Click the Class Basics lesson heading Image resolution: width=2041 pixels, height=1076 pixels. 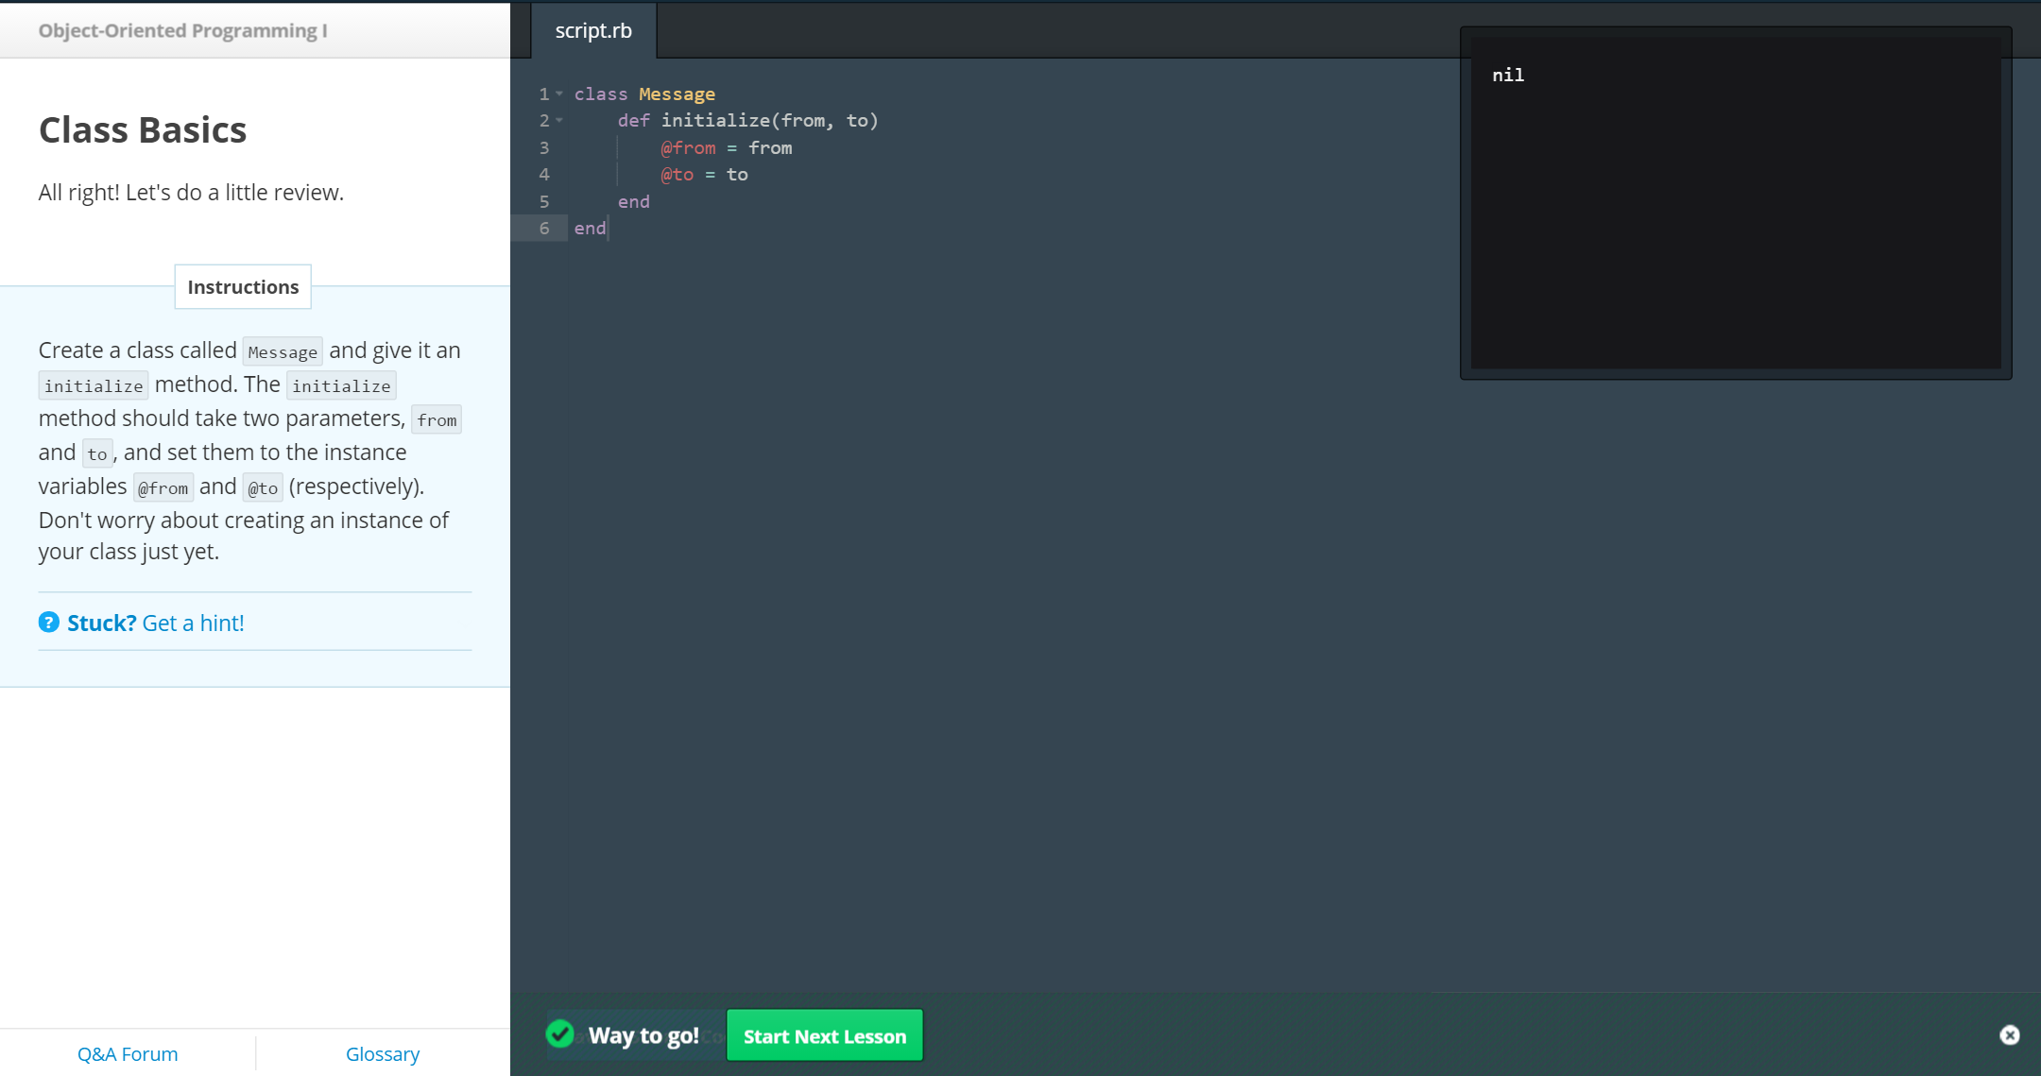(143, 130)
